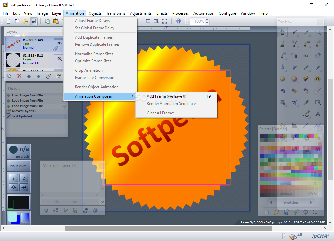This screenshot has height=241, width=334.
Task: Move layer down with blue arrow
Action: (38, 76)
